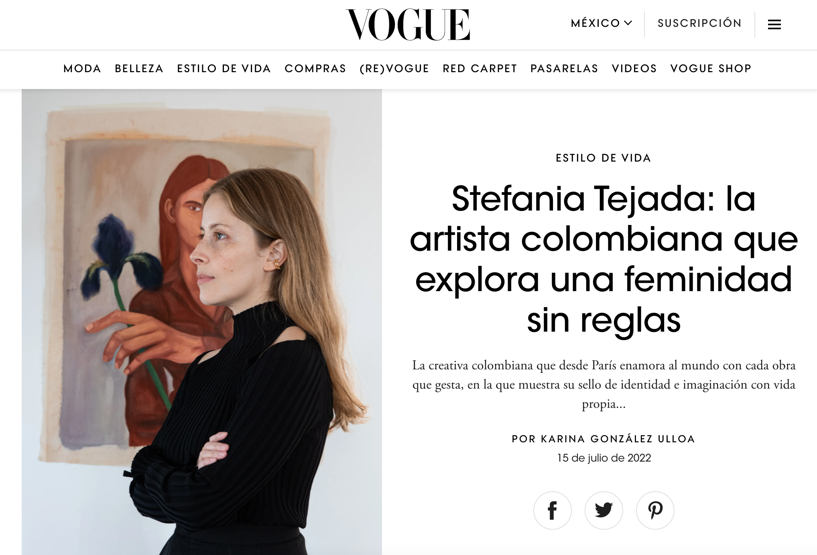Click the Estilo de Vida article category label
Viewport: 817px width, 555px height.
(x=604, y=158)
